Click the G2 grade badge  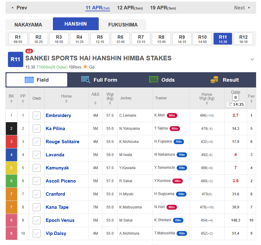pyautogui.click(x=29, y=51)
